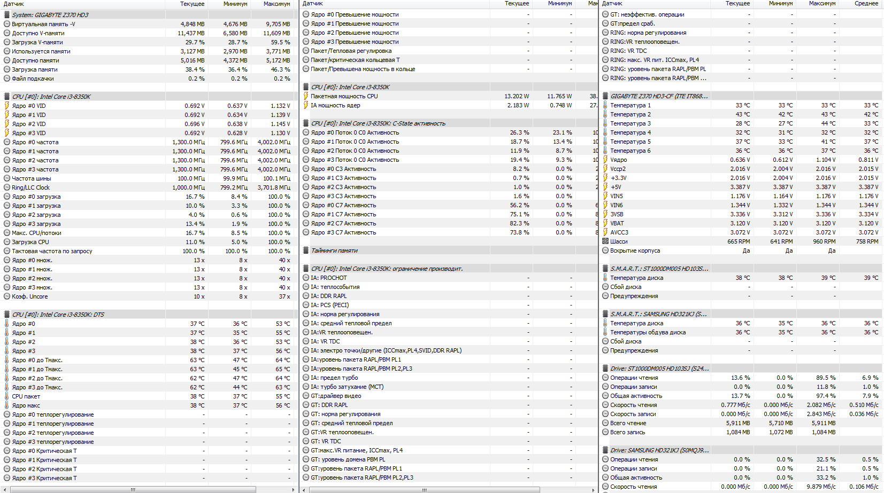Click the lightning icon of Ядро #3 VID

[7, 133]
